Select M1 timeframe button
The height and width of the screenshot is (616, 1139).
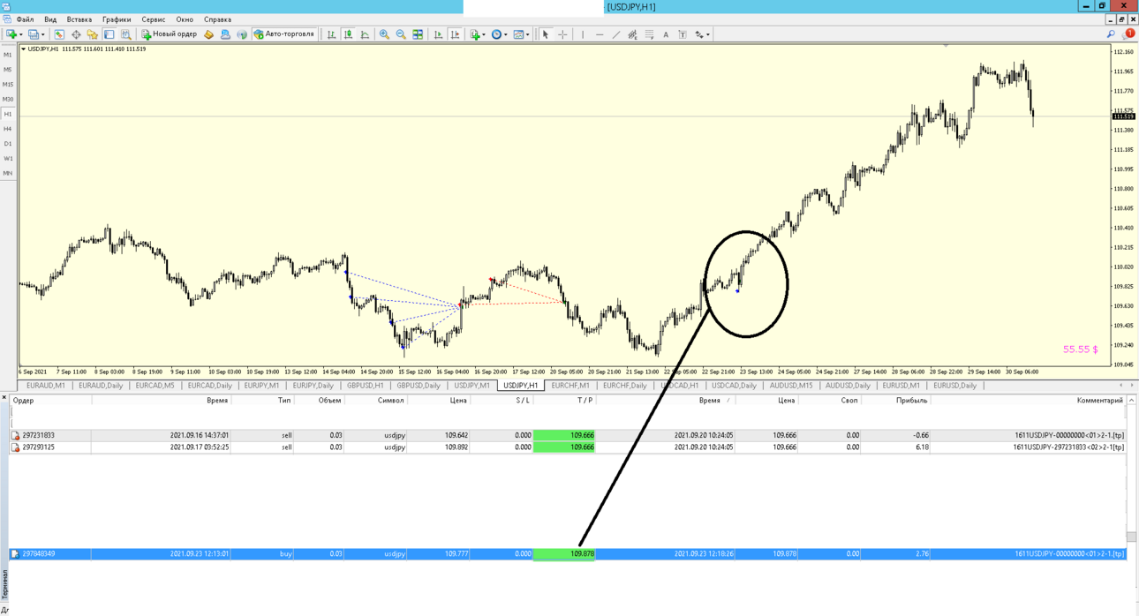(x=8, y=55)
